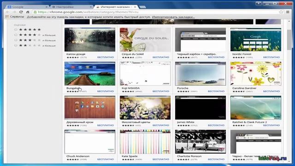The image size is (295, 166).
Task: Click БЕСПЛАТНО under Porsche
Action: coord(216,91)
